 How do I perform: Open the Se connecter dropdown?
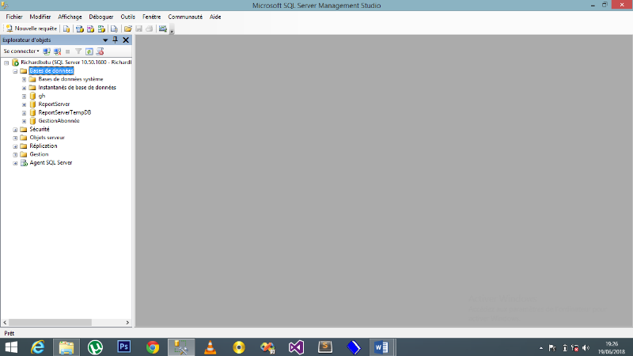[x=21, y=51]
